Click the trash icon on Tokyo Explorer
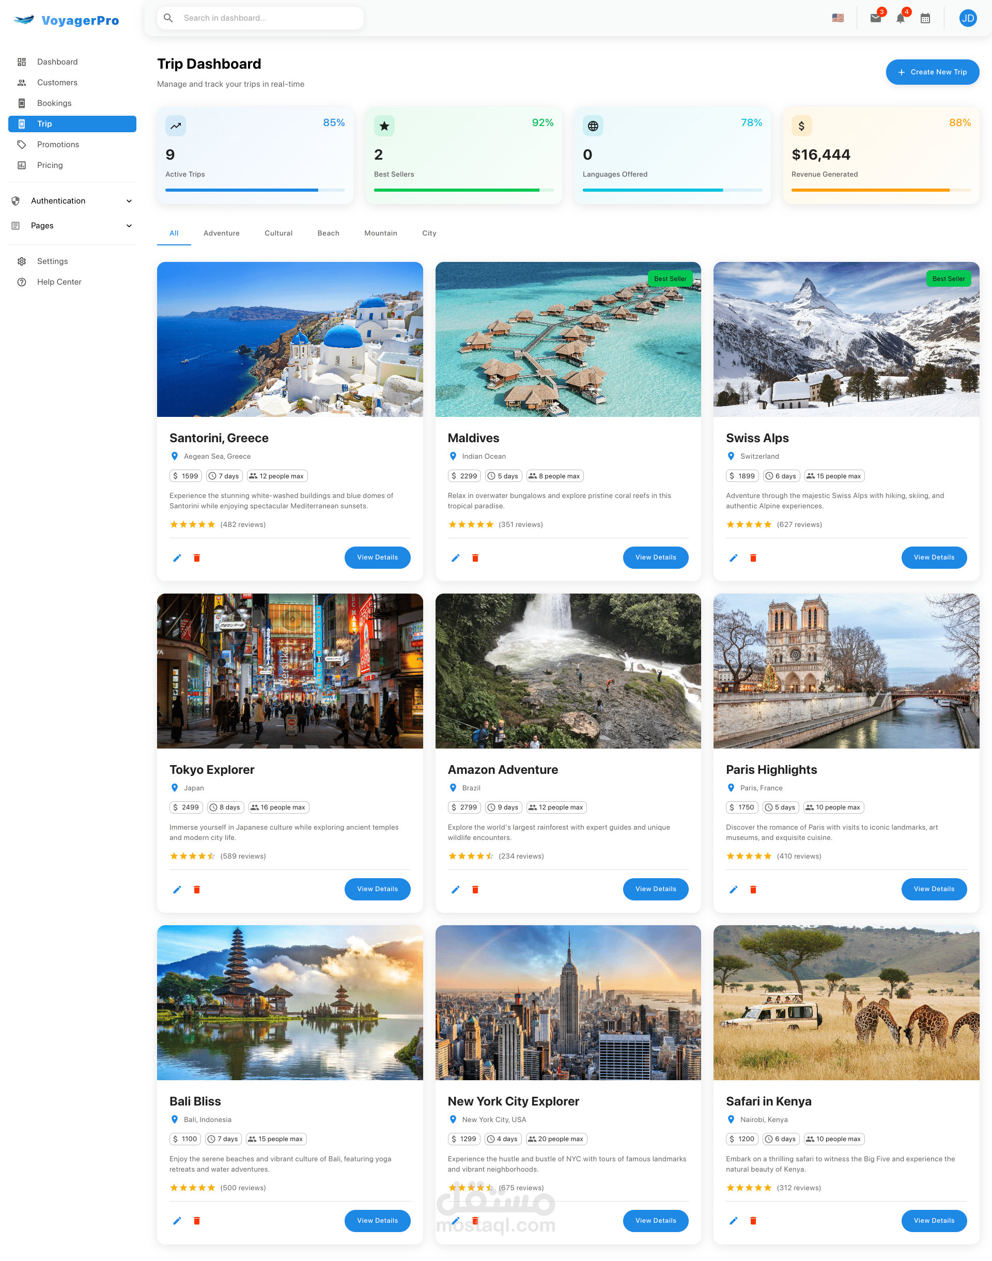This screenshot has width=992, height=1261. click(x=197, y=890)
